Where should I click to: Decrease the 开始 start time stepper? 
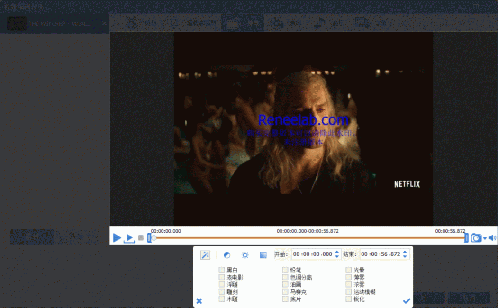[x=336, y=256]
